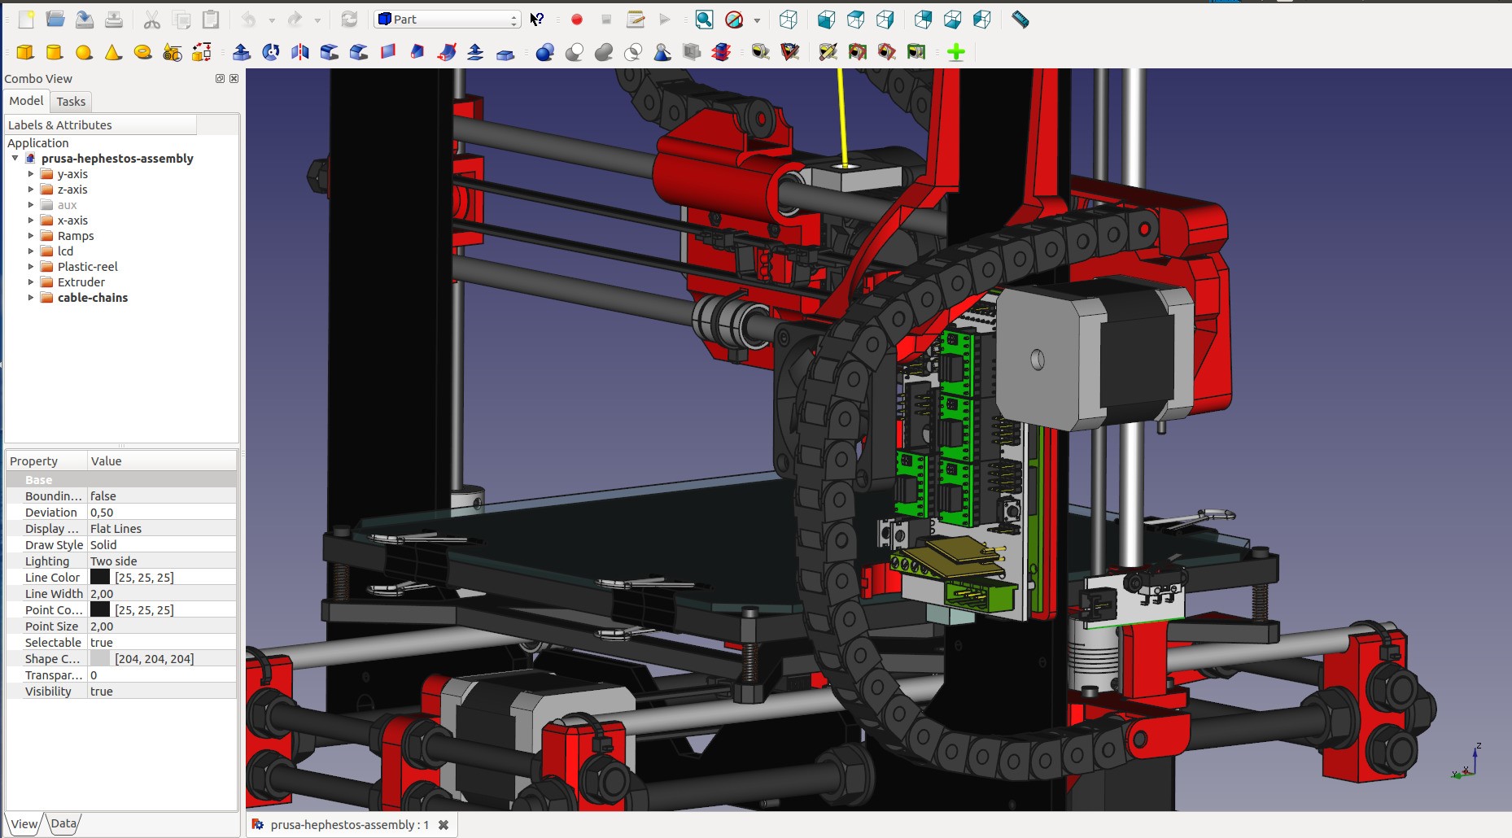Expand the draw style dropdown arrow
The image size is (1512, 838).
[x=756, y=20]
